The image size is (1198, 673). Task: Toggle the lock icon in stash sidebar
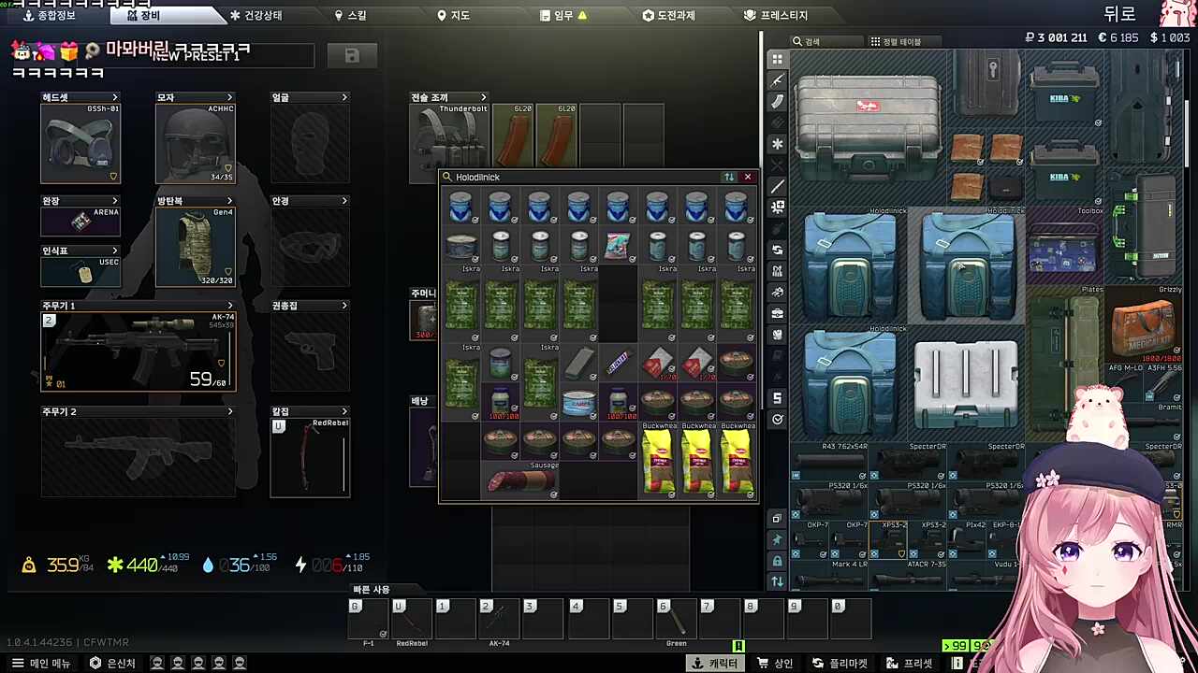click(x=777, y=561)
